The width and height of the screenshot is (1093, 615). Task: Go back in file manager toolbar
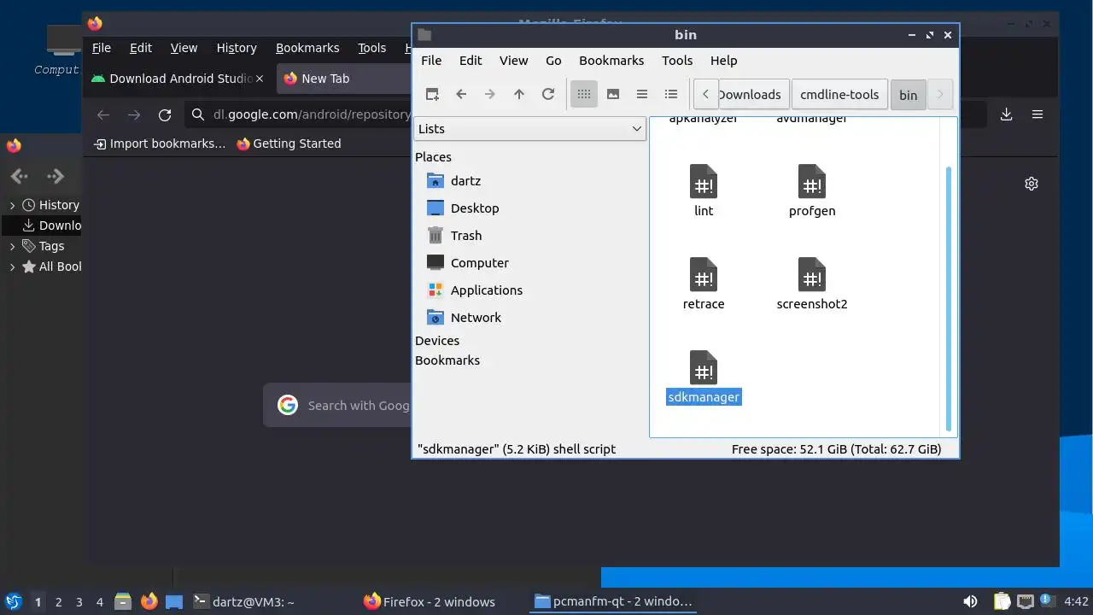[x=461, y=94]
